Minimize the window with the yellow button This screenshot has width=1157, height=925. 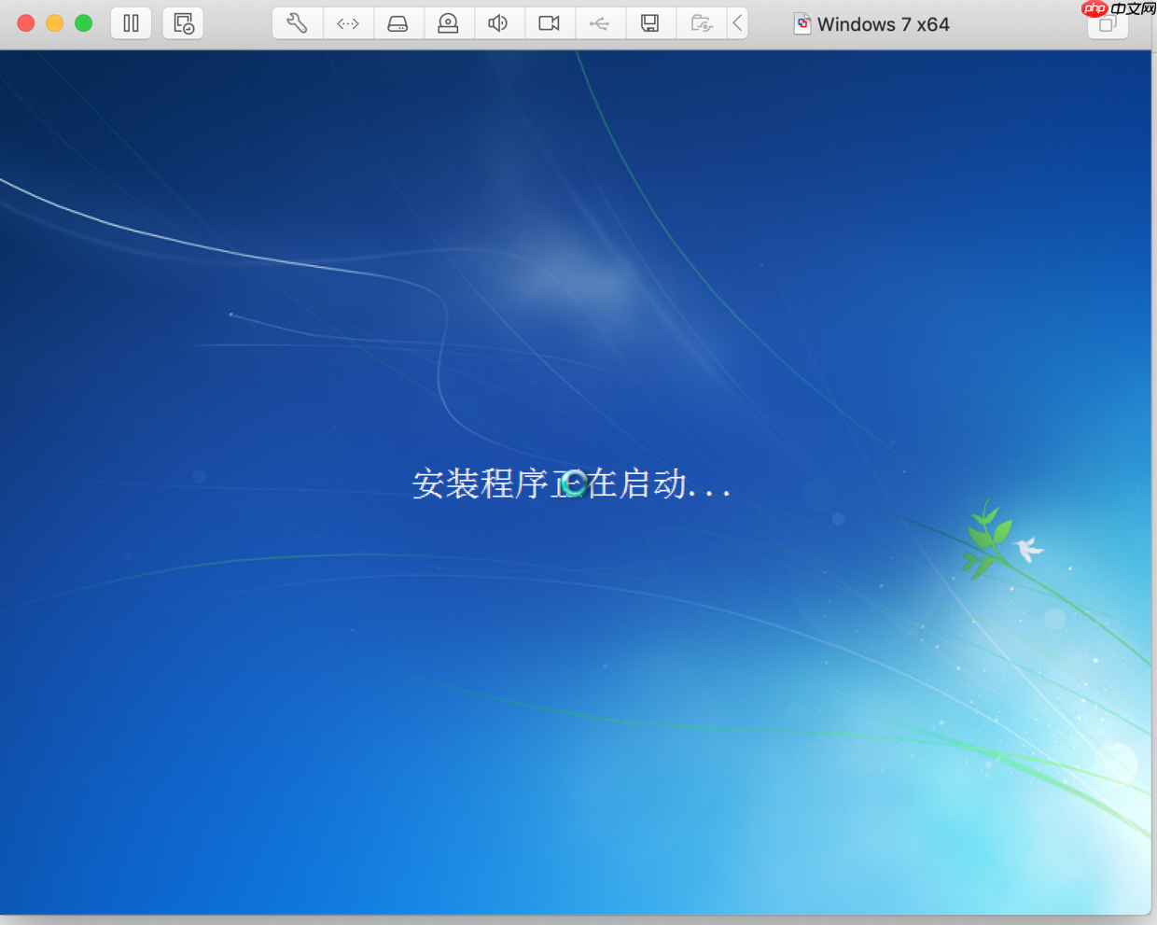pos(55,23)
